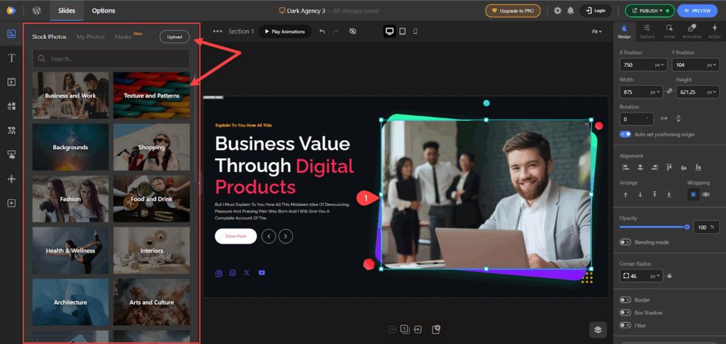Flip the image vertically
This screenshot has height=344, width=726.
click(x=678, y=118)
